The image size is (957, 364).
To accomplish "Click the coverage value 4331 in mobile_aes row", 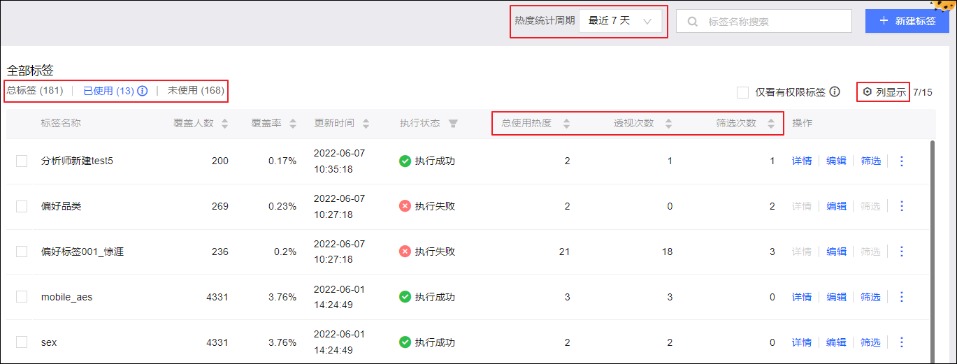I will (x=217, y=297).
